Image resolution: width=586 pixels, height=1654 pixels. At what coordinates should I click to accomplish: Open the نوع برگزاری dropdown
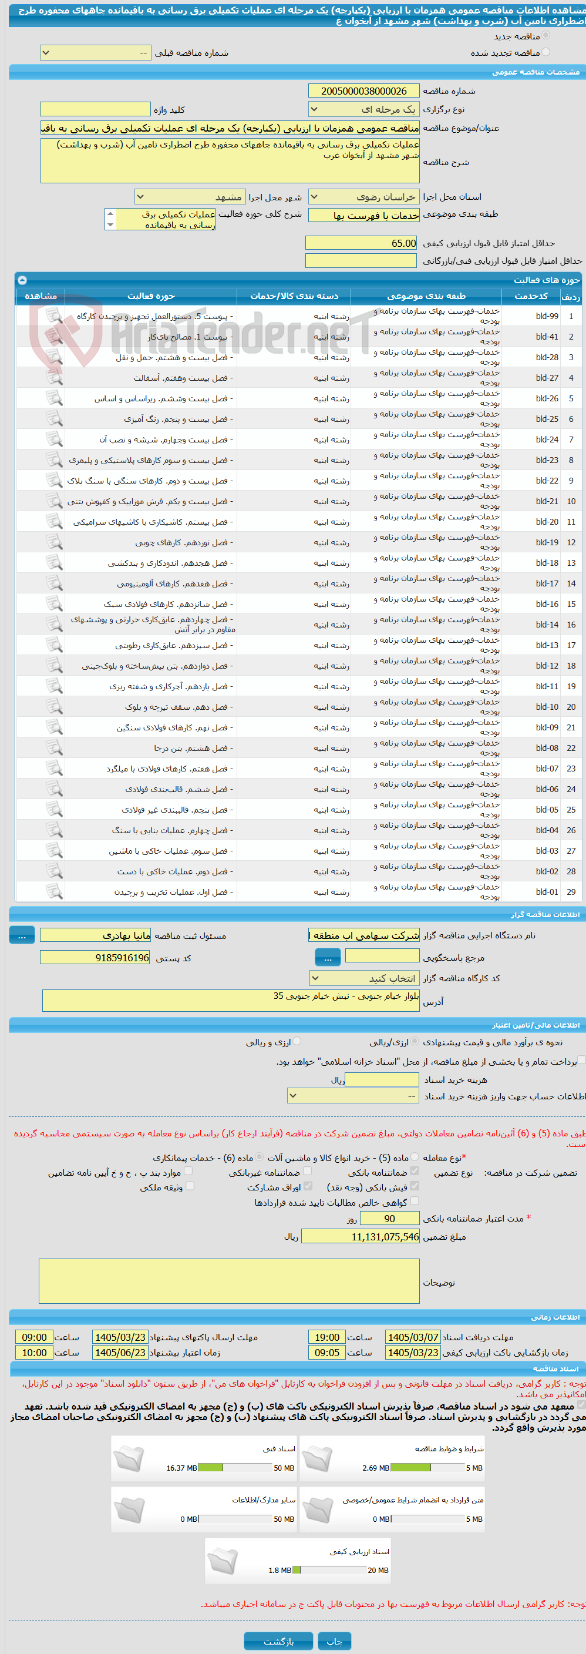tap(364, 109)
